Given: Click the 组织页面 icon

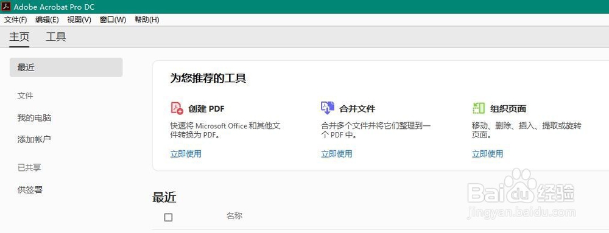Looking at the screenshot, I should [x=479, y=108].
